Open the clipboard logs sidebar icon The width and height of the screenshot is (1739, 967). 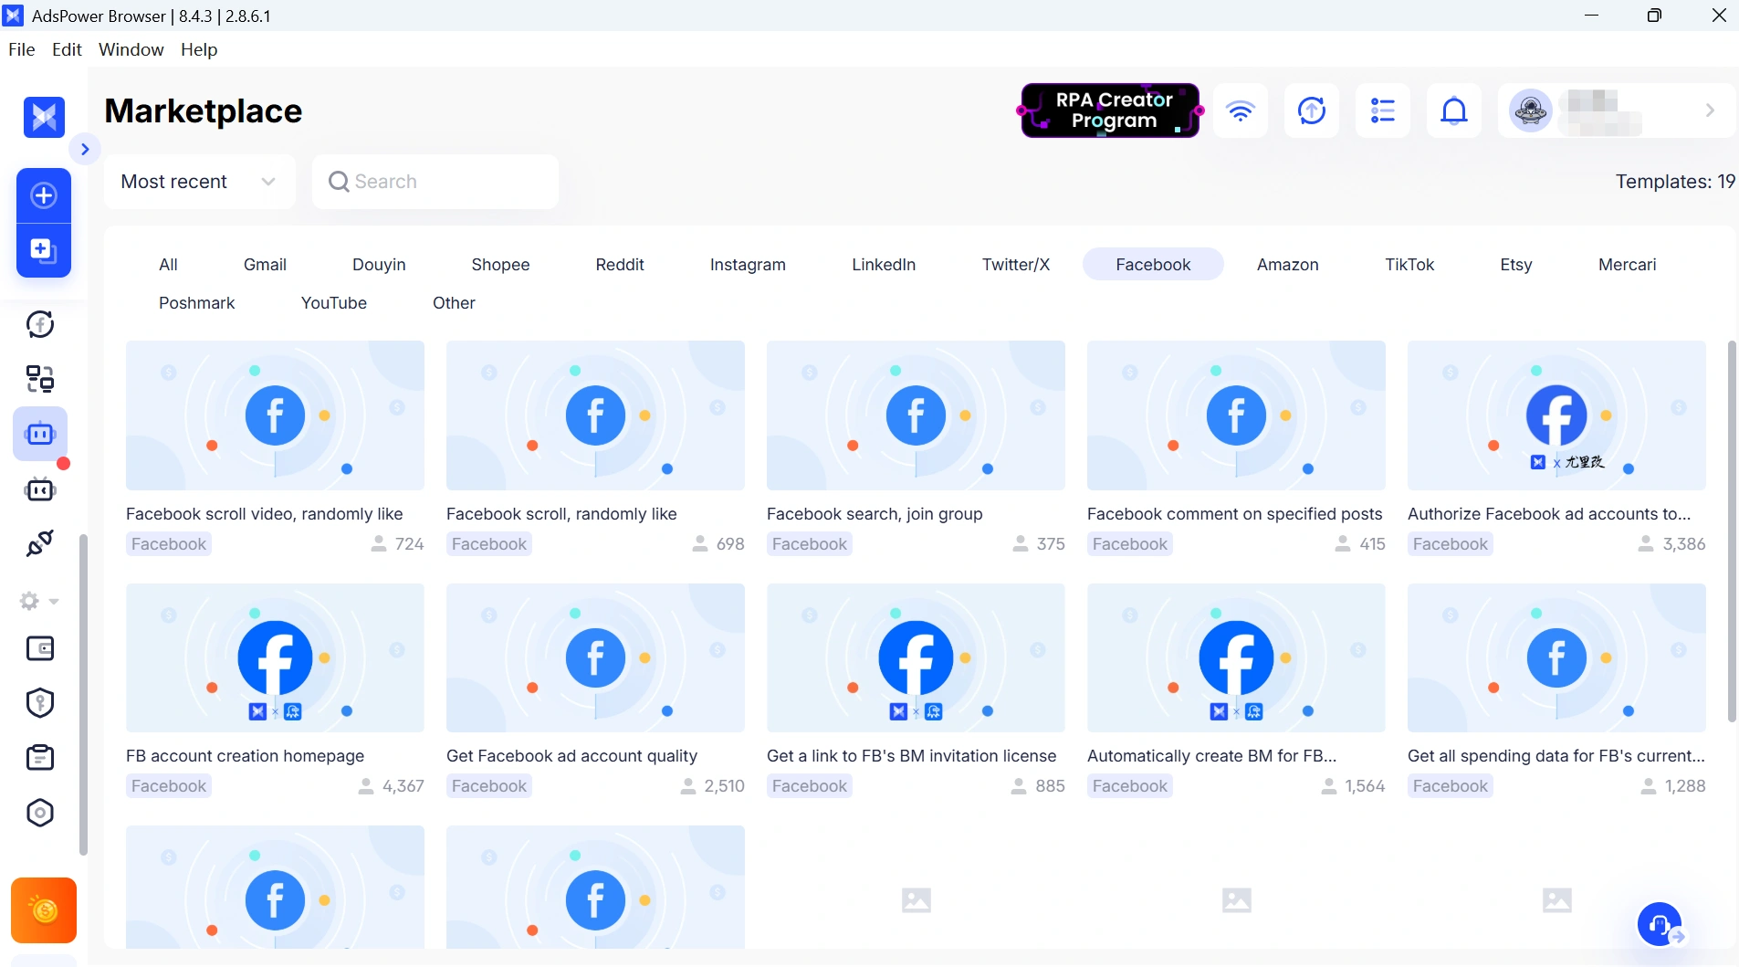click(x=40, y=758)
